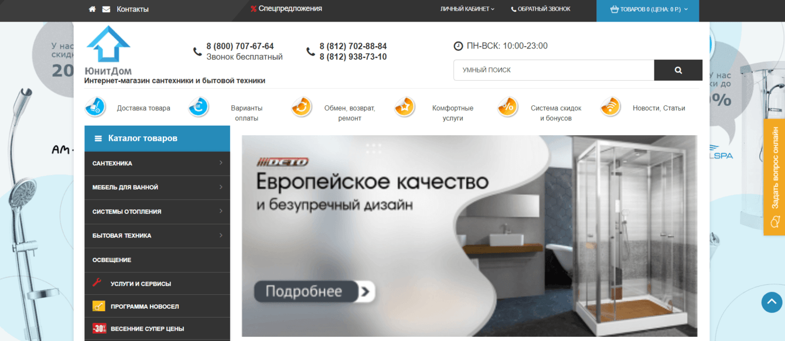The width and height of the screenshot is (785, 341).
Task: Click the Варианты оплаты payment icon
Action: 198,108
